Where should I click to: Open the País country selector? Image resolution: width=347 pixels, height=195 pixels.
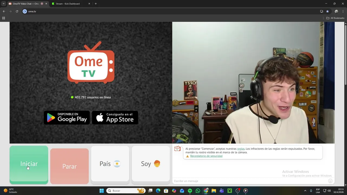pos(110,164)
